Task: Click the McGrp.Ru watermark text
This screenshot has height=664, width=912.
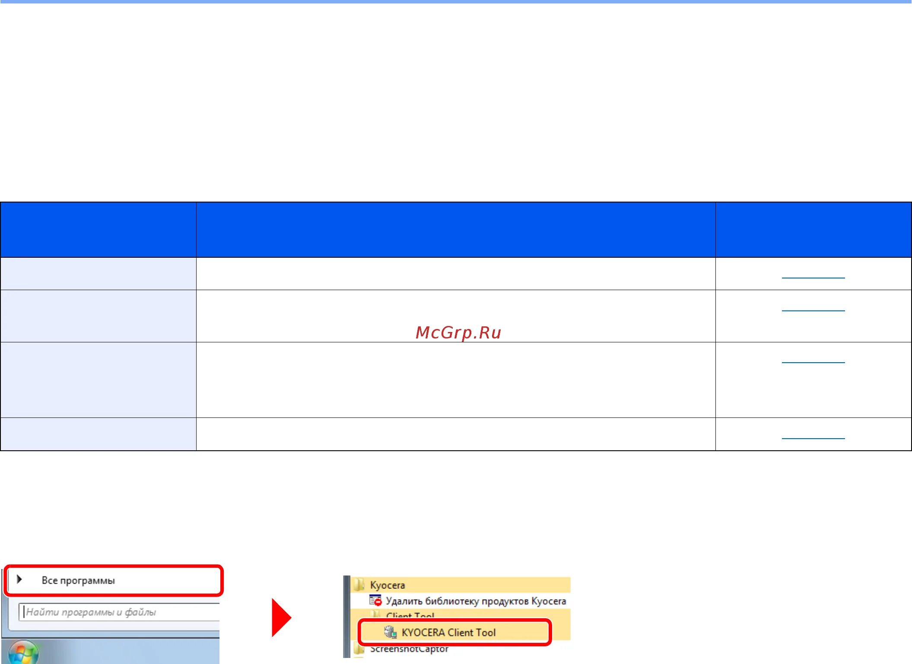Action: [458, 332]
